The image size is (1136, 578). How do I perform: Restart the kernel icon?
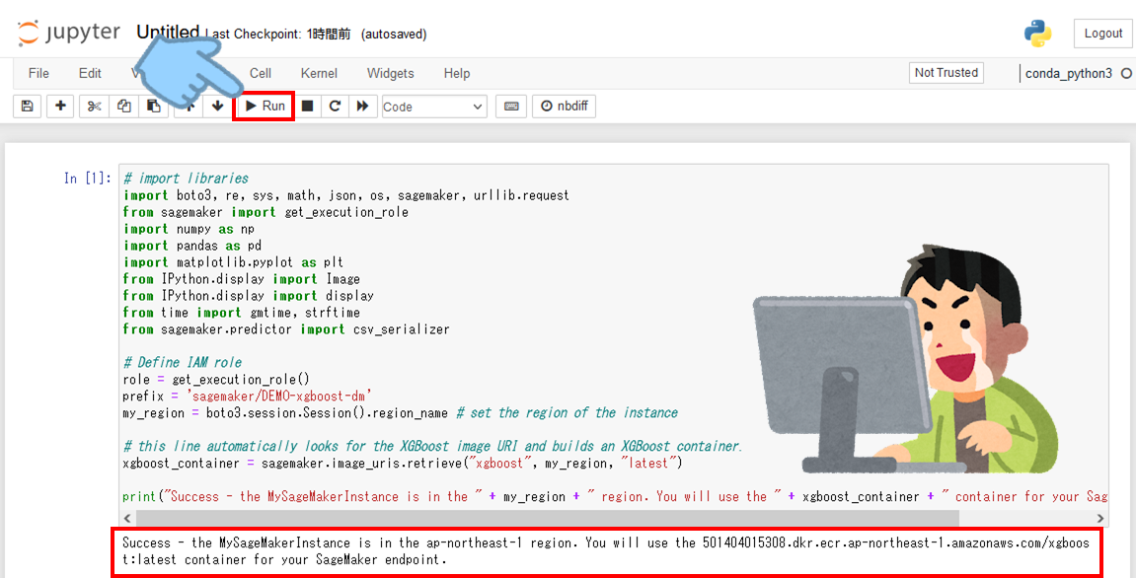click(x=335, y=107)
